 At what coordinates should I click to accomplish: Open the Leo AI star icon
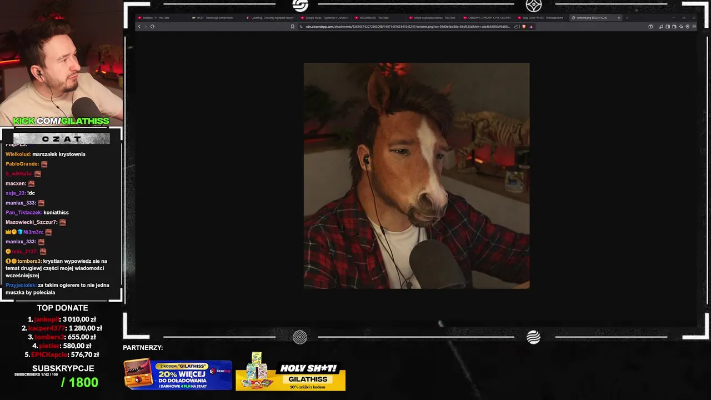point(681,26)
